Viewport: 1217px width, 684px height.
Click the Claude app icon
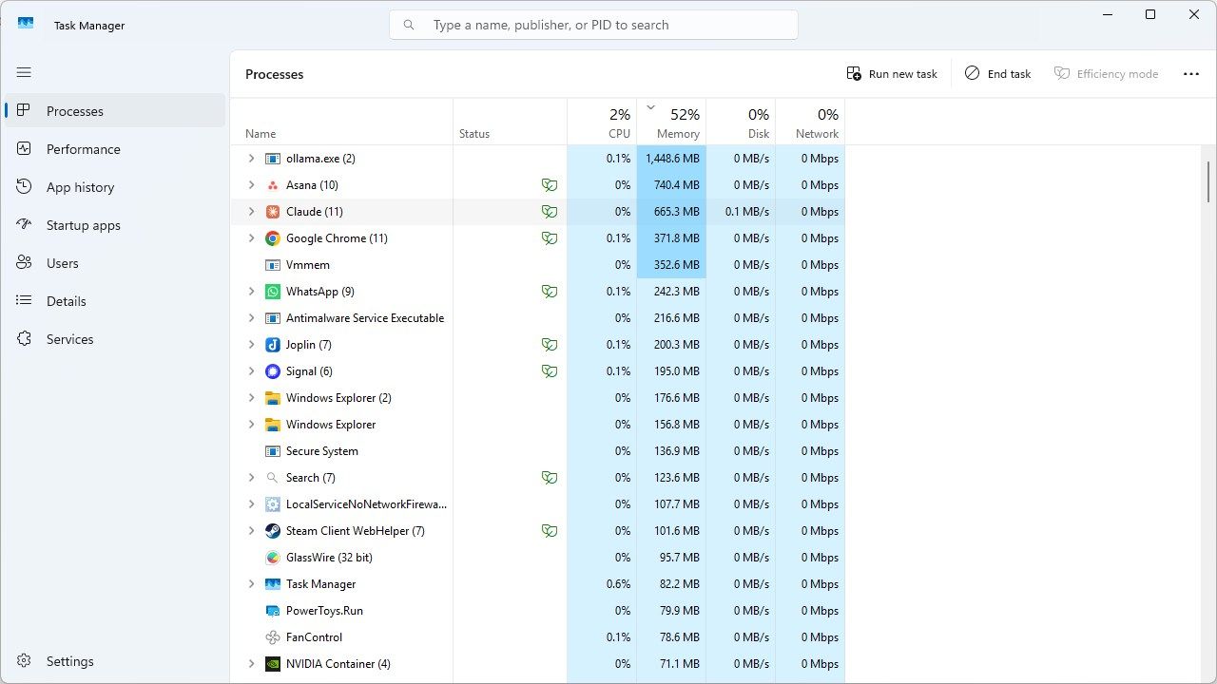click(273, 212)
